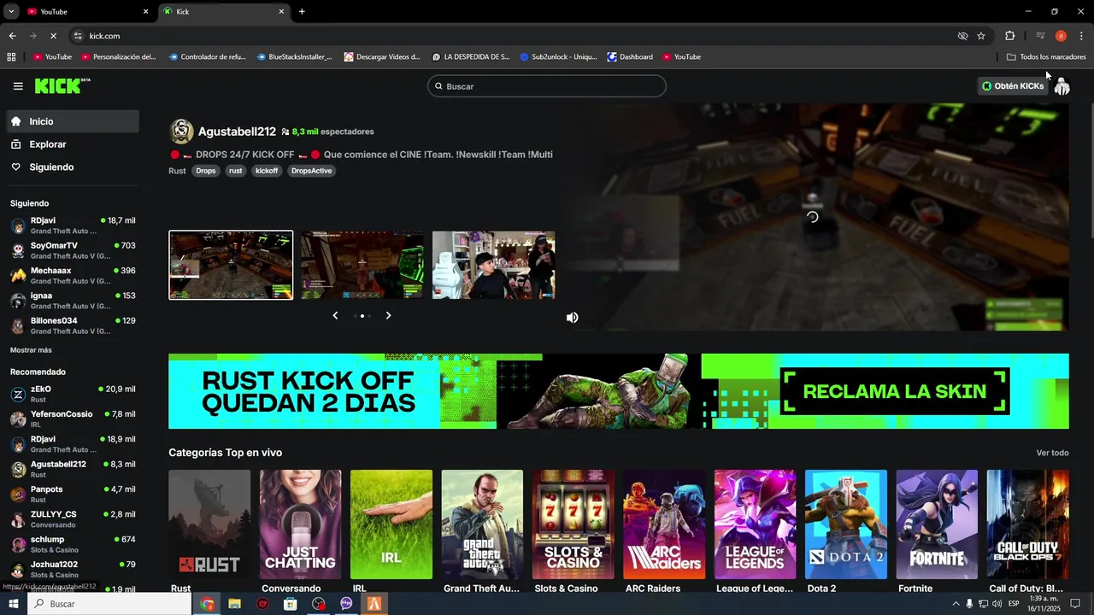Click the Chrome extensions puzzle icon
The image size is (1094, 615).
(1009, 36)
